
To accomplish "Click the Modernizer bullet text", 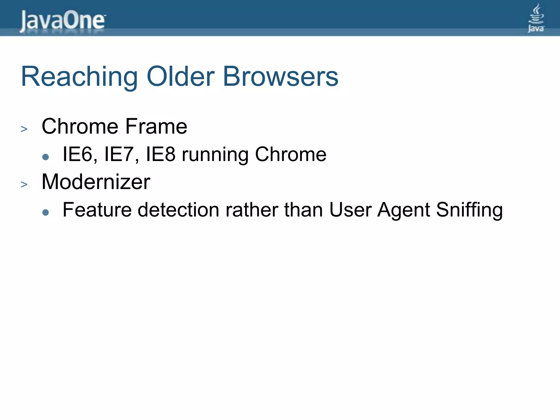I will 96,182.
